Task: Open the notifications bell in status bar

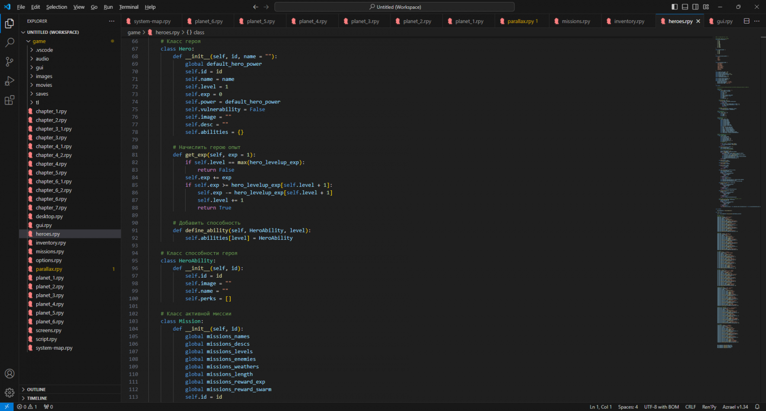Action: coord(757,407)
